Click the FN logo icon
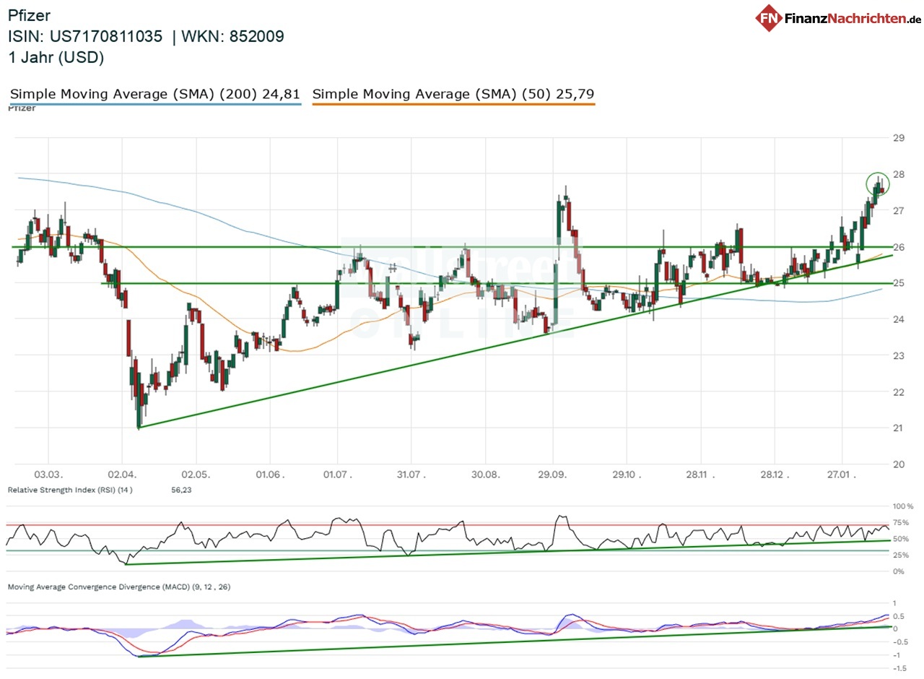Screen dimensions: 924x679 click(x=767, y=17)
